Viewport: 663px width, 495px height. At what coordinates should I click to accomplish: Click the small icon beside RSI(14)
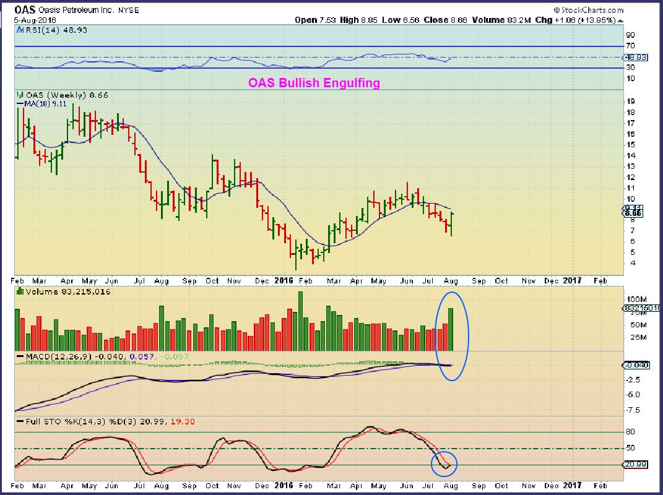coord(19,30)
